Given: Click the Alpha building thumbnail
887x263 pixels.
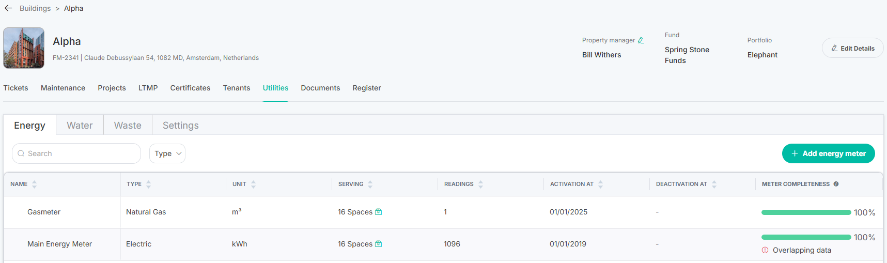Looking at the screenshot, I should click(24, 48).
